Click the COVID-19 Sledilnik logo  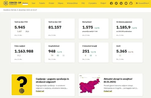pyautogui.click(x=12, y=3)
